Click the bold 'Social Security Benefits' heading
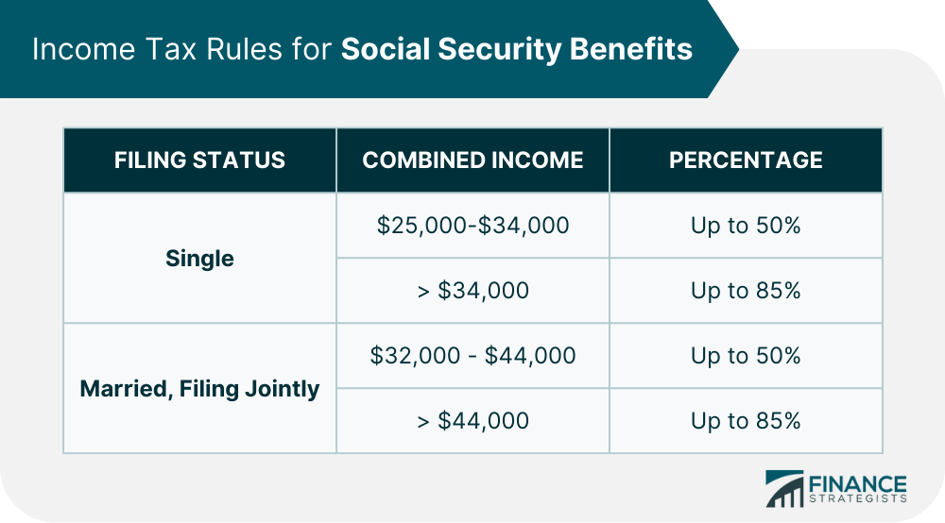Viewport: 945px width, 523px height. coord(517,49)
